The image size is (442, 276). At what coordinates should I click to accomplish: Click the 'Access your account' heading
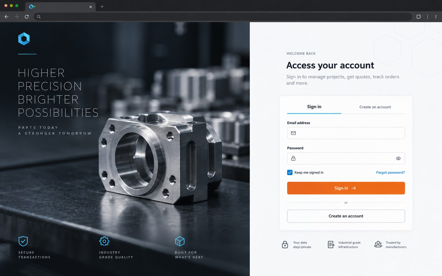tap(330, 65)
